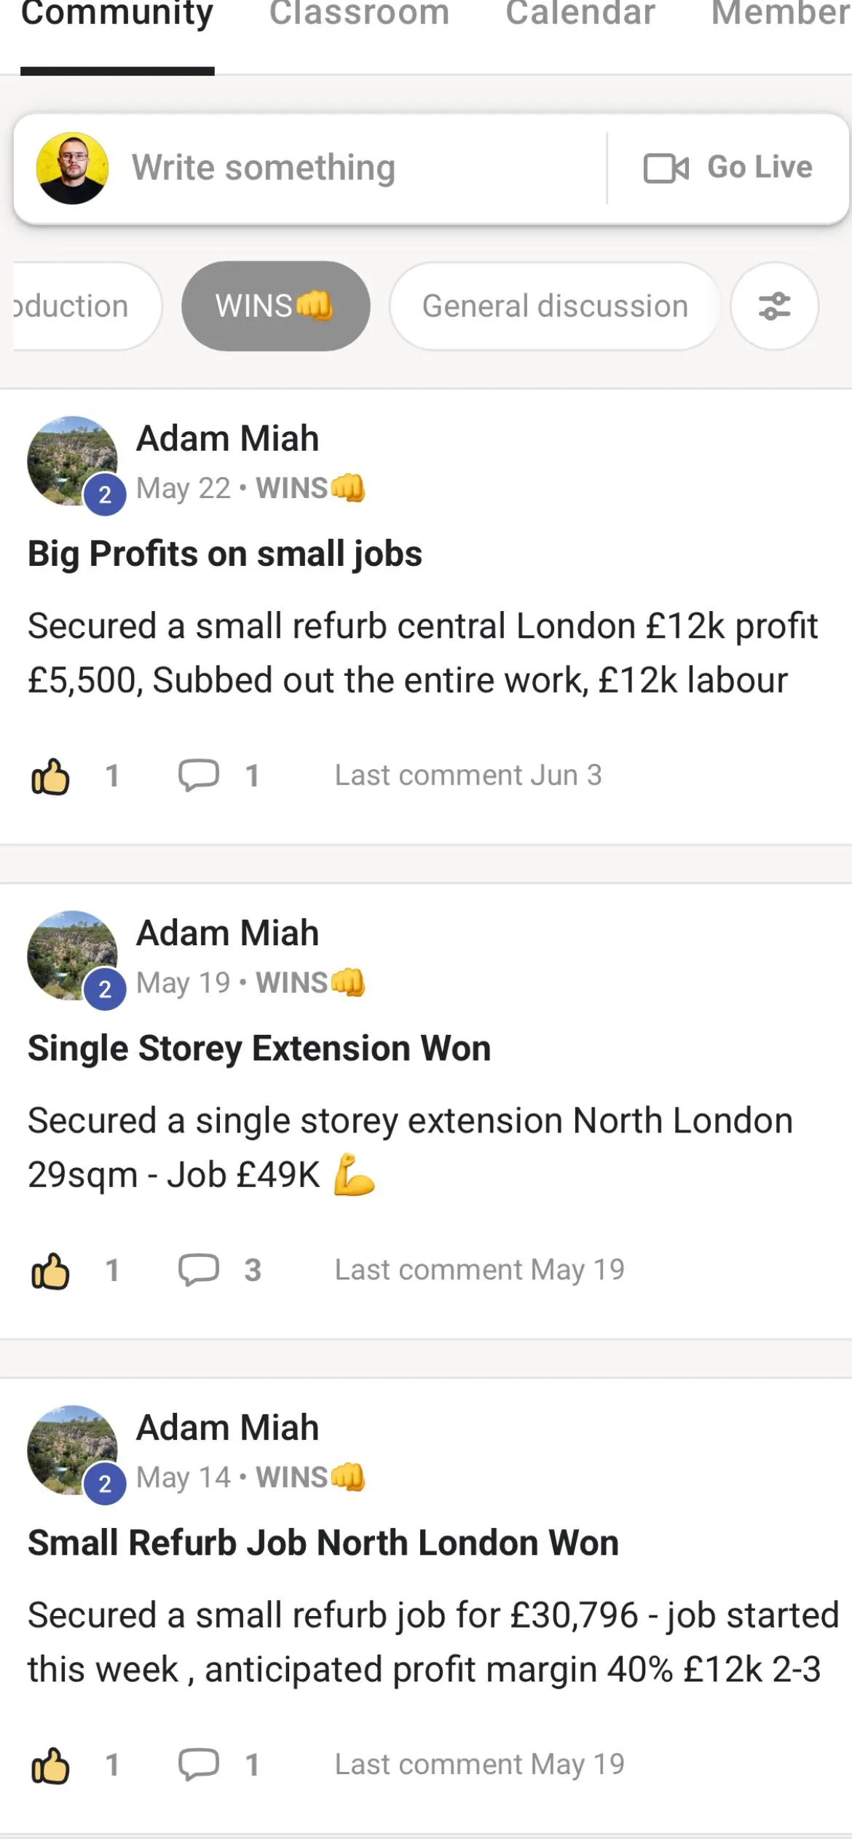This screenshot has width=852, height=1844.
Task: Open the Members tab
Action: pos(781,15)
